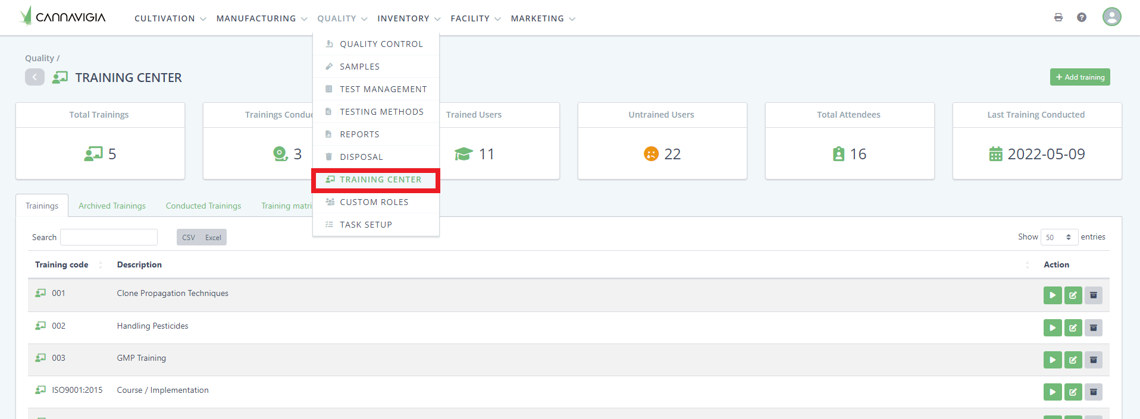The height and width of the screenshot is (419, 1140).
Task: Start the ISO9001:2015 course training
Action: click(x=1052, y=392)
